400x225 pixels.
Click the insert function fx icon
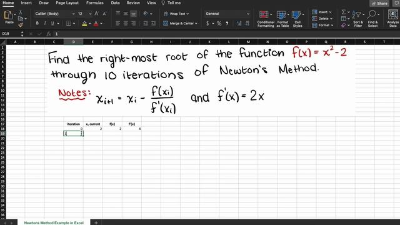[49, 34]
